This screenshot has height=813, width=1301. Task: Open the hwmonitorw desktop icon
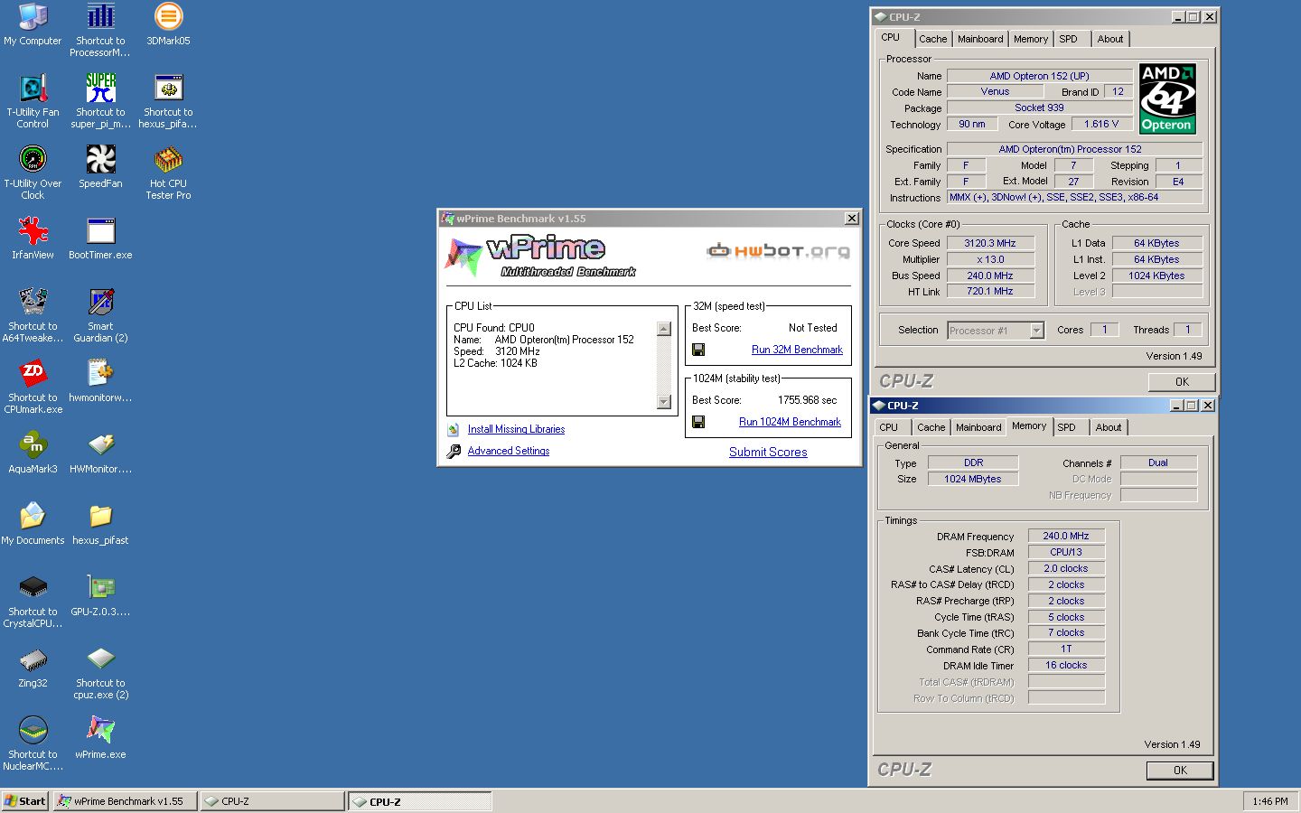click(x=100, y=373)
